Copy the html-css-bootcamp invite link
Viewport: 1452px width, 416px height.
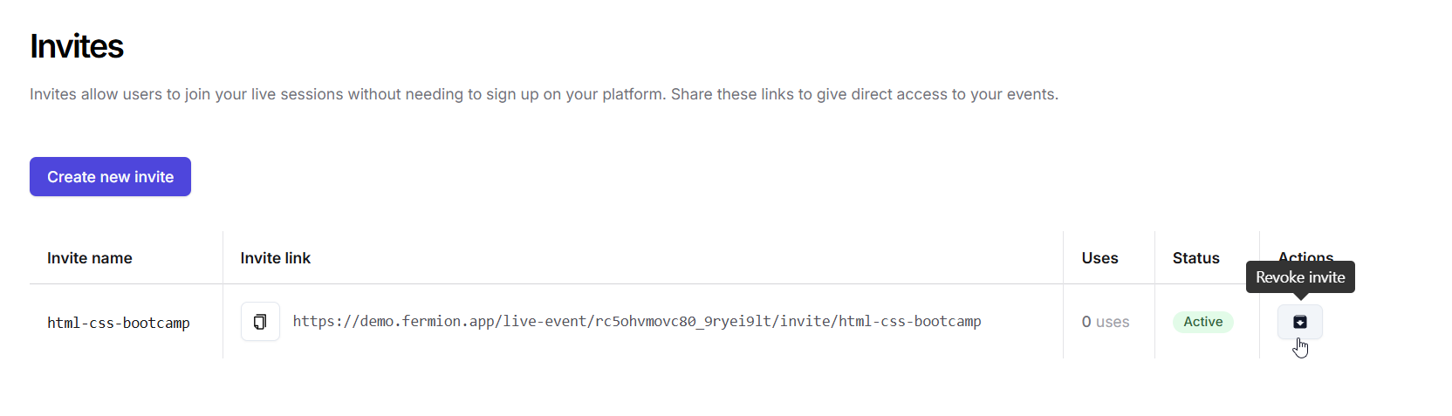(260, 322)
